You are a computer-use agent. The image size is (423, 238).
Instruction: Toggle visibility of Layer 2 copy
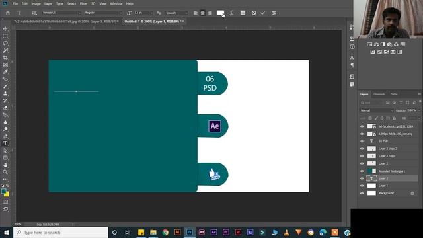[362, 156]
